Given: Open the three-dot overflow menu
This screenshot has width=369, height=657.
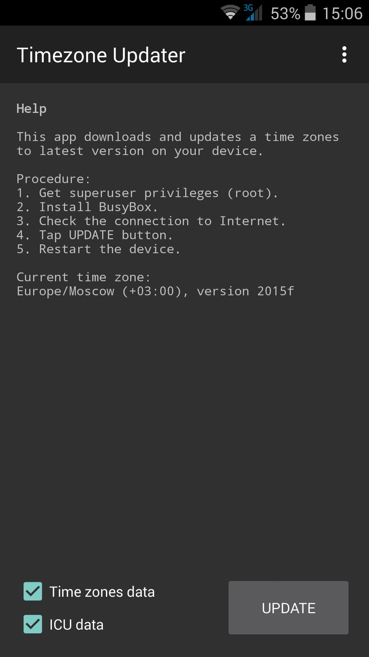Looking at the screenshot, I should [x=344, y=55].
